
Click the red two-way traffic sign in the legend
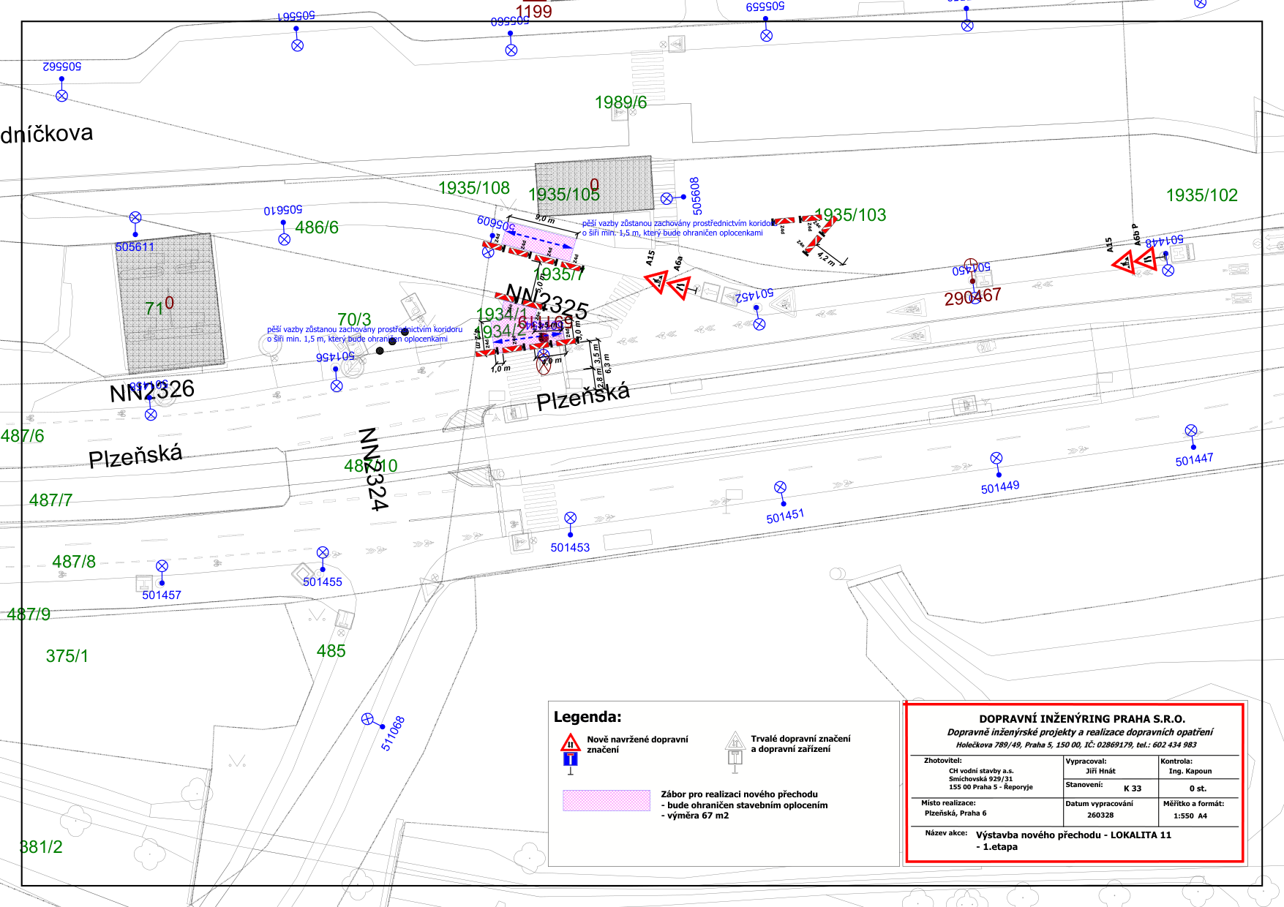point(570,743)
